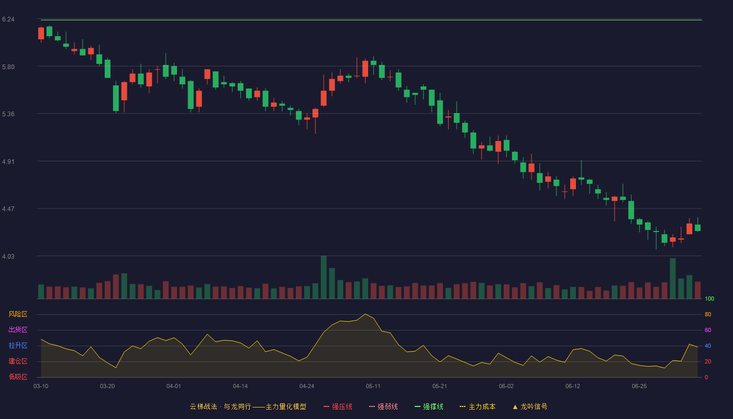Screen dimensions: 733x419
Task: Select the 建仓区 zone label
Action: point(18,361)
